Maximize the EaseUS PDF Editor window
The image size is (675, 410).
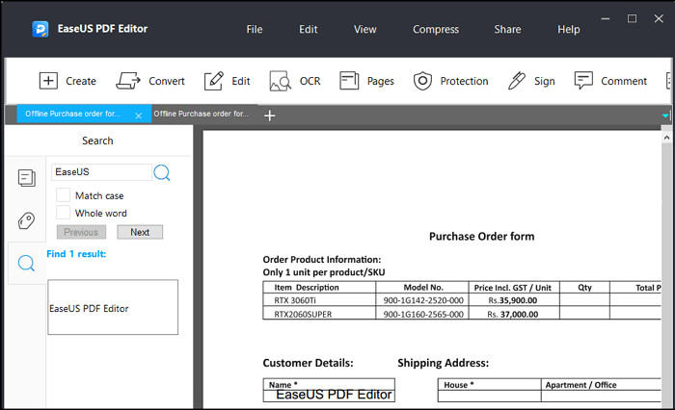(632, 18)
